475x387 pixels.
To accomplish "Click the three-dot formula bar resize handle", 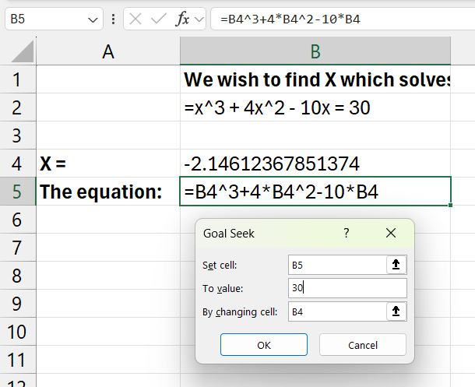I will pyautogui.click(x=113, y=19).
